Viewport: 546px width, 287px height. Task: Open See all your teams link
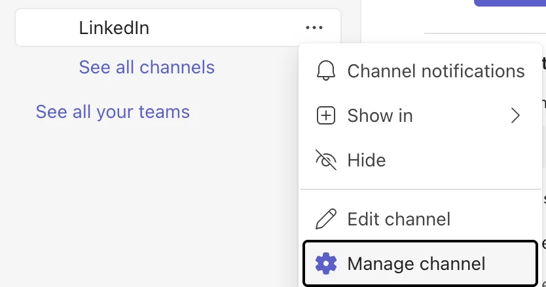click(113, 111)
